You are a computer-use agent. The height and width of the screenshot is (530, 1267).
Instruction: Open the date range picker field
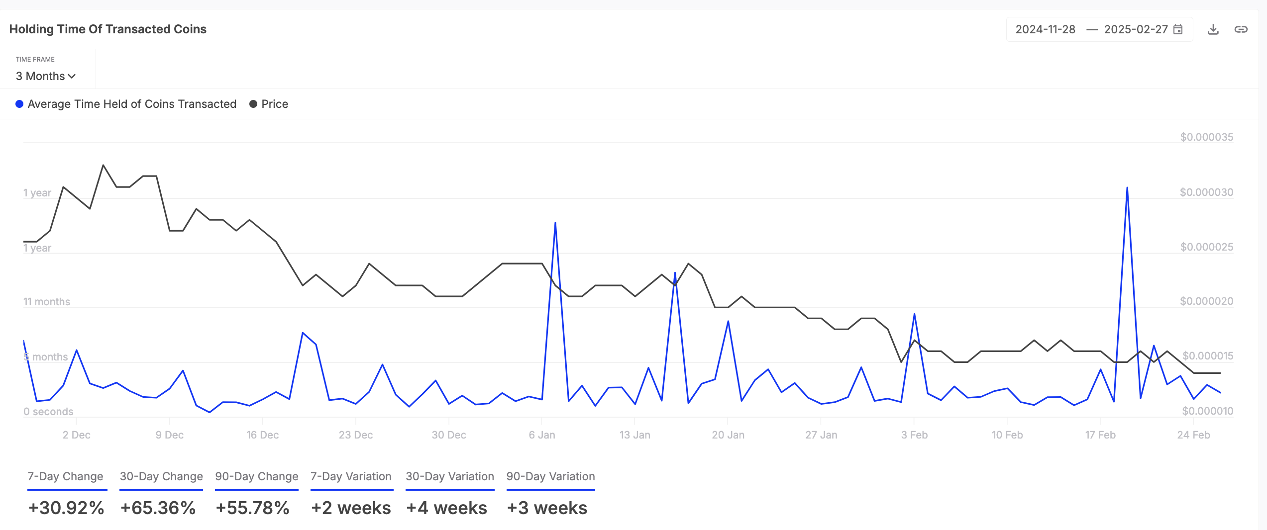coord(1099,29)
